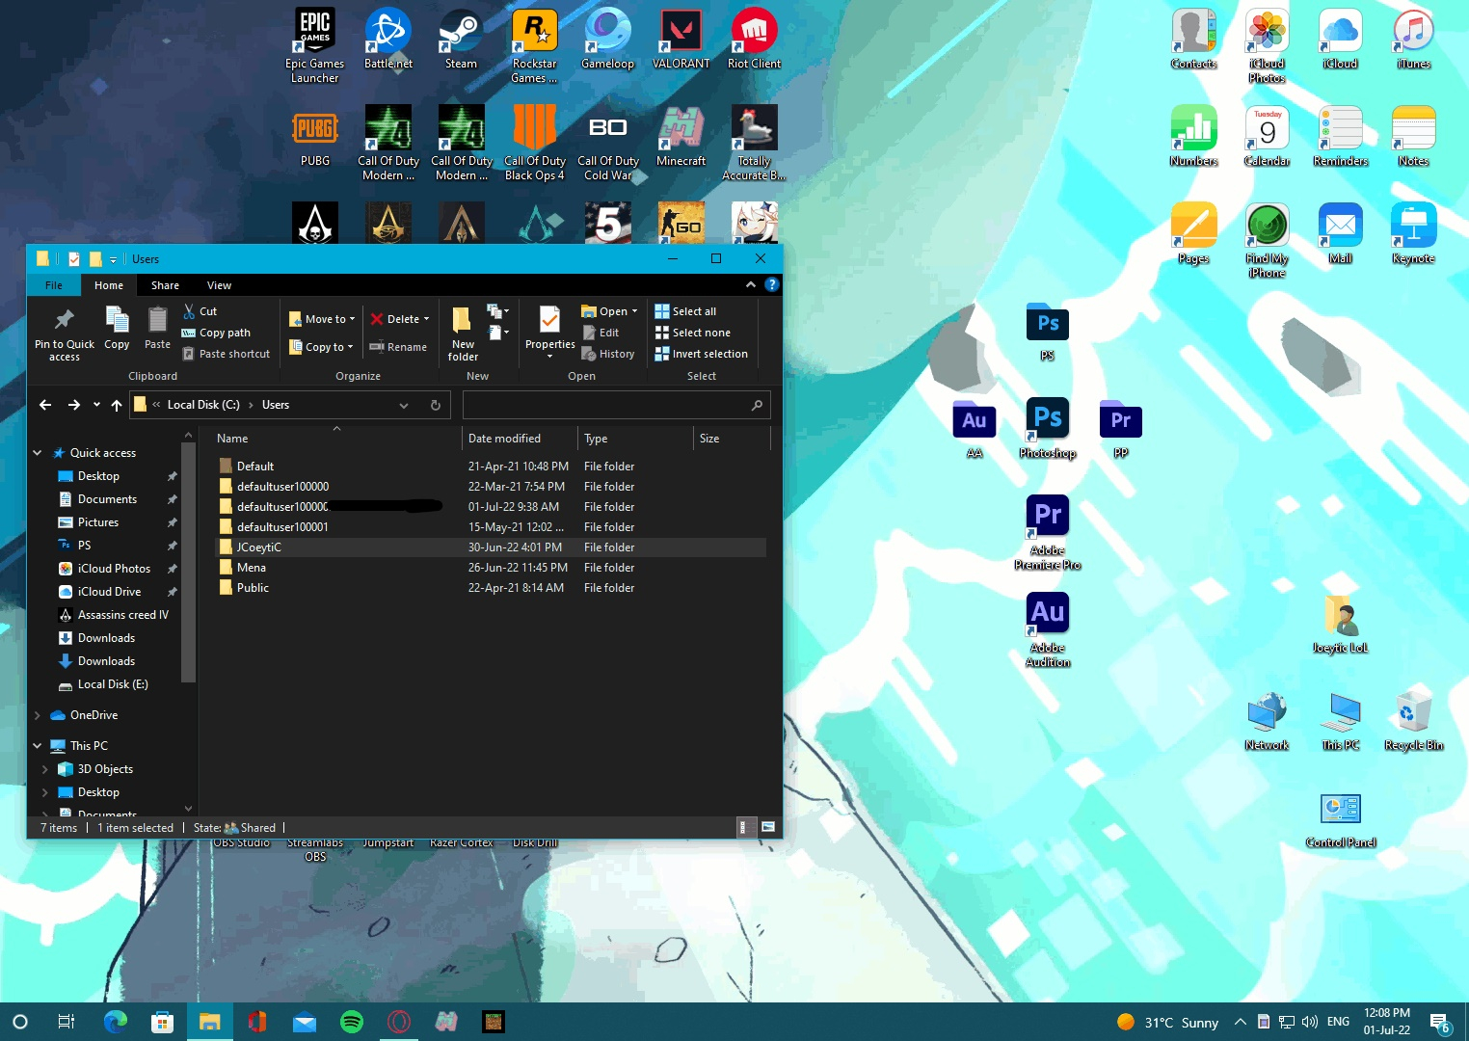The image size is (1469, 1041).
Task: Expand the Open dropdown in ribbon
Action: (x=634, y=311)
